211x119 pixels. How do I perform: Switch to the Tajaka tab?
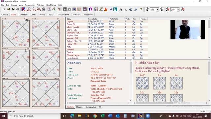pyautogui.click(x=51, y=14)
